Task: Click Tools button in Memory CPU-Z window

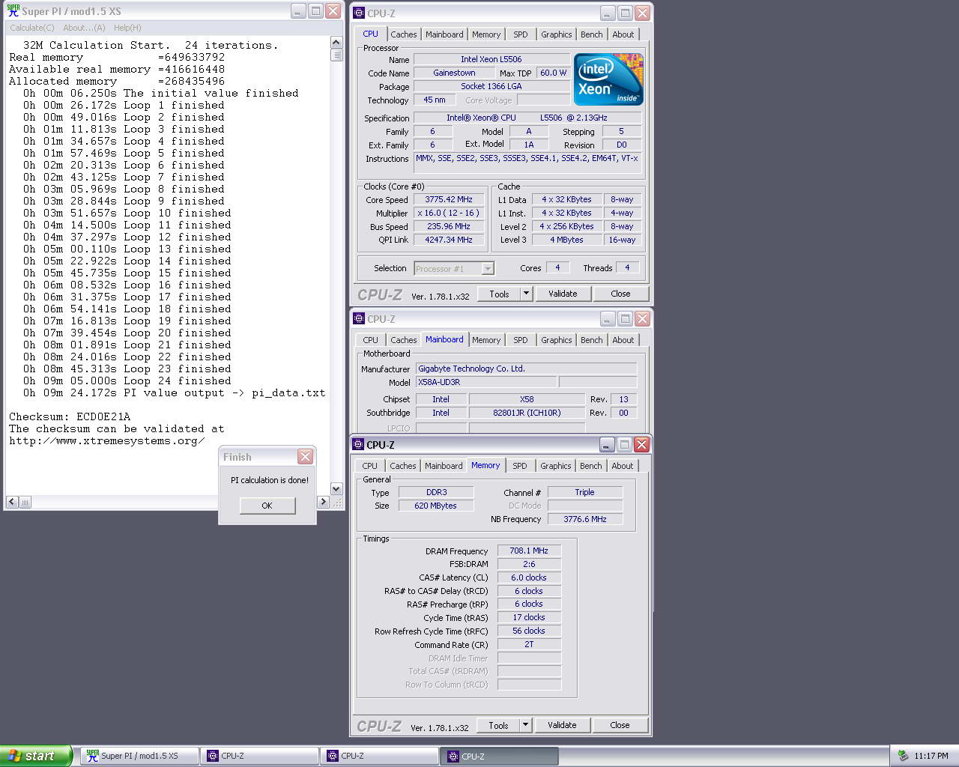Action: 498,725
